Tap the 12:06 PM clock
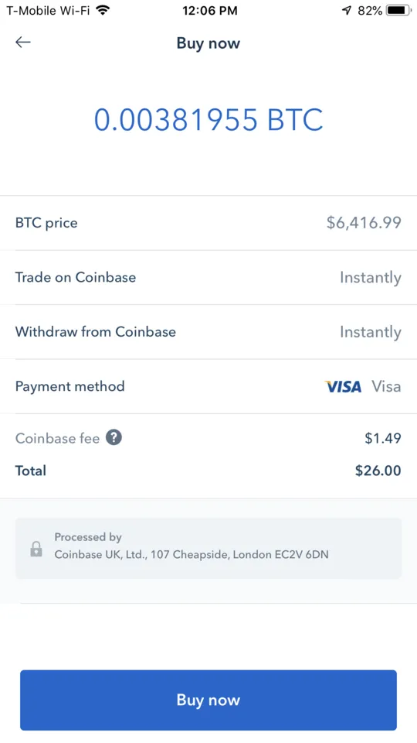The image size is (417, 743). 210,10
